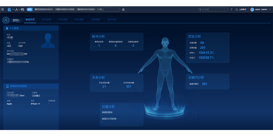Click the 碰撞关键词 count 381
The height and width of the screenshot is (136, 273).
[204, 84]
